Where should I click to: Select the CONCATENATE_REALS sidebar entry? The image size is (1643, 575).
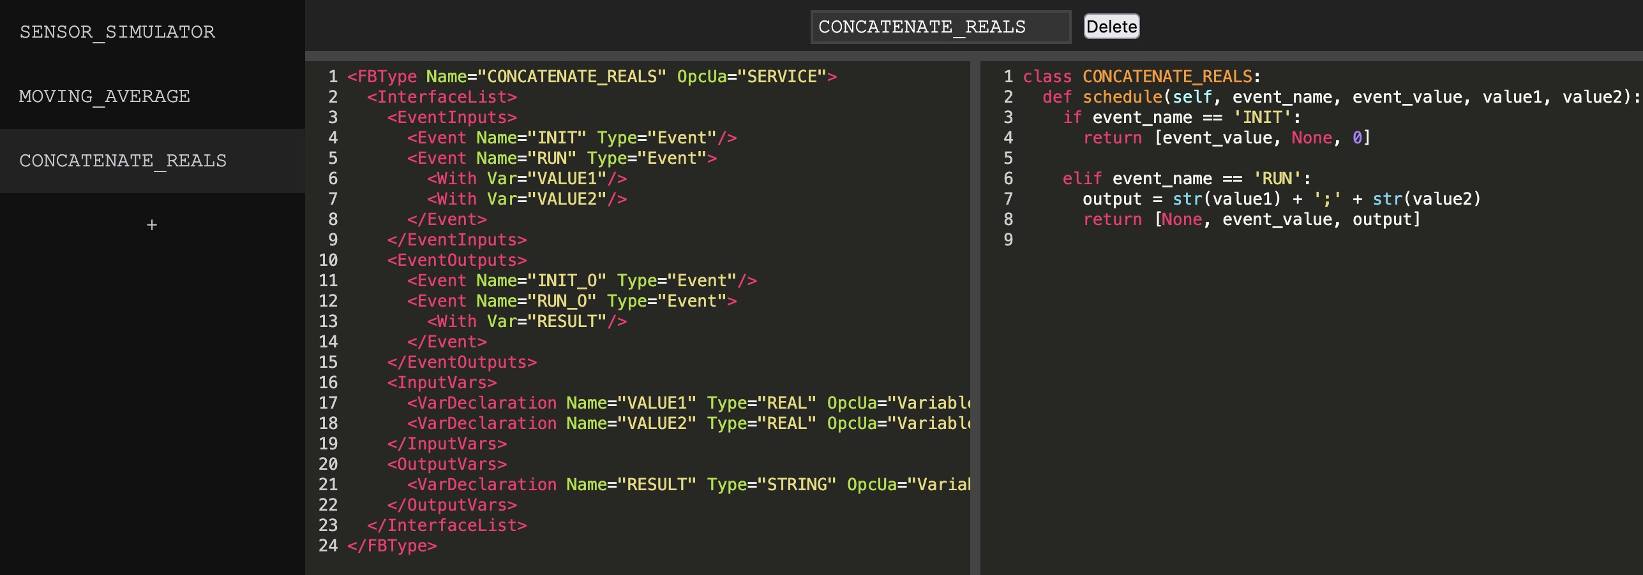[x=153, y=161]
